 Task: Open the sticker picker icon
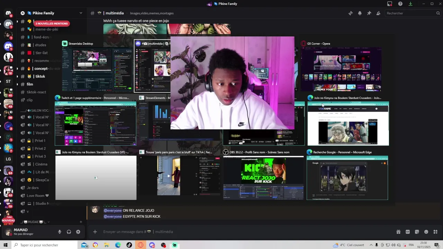coord(417,232)
